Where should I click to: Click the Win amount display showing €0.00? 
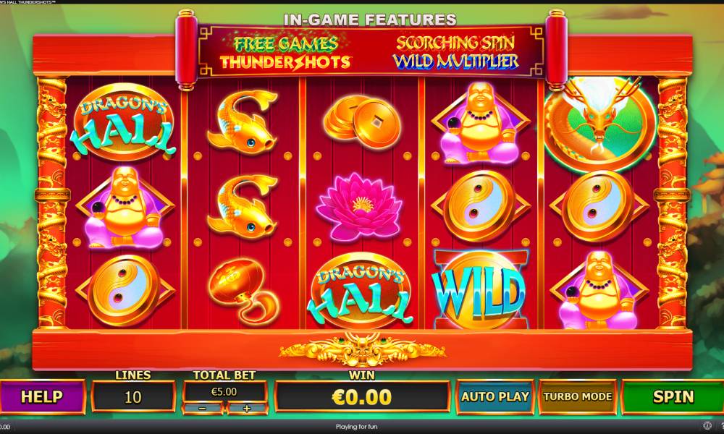point(362,396)
